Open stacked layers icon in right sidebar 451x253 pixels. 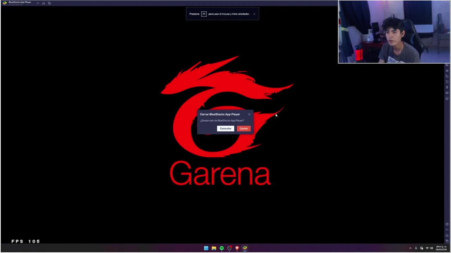click(x=447, y=93)
